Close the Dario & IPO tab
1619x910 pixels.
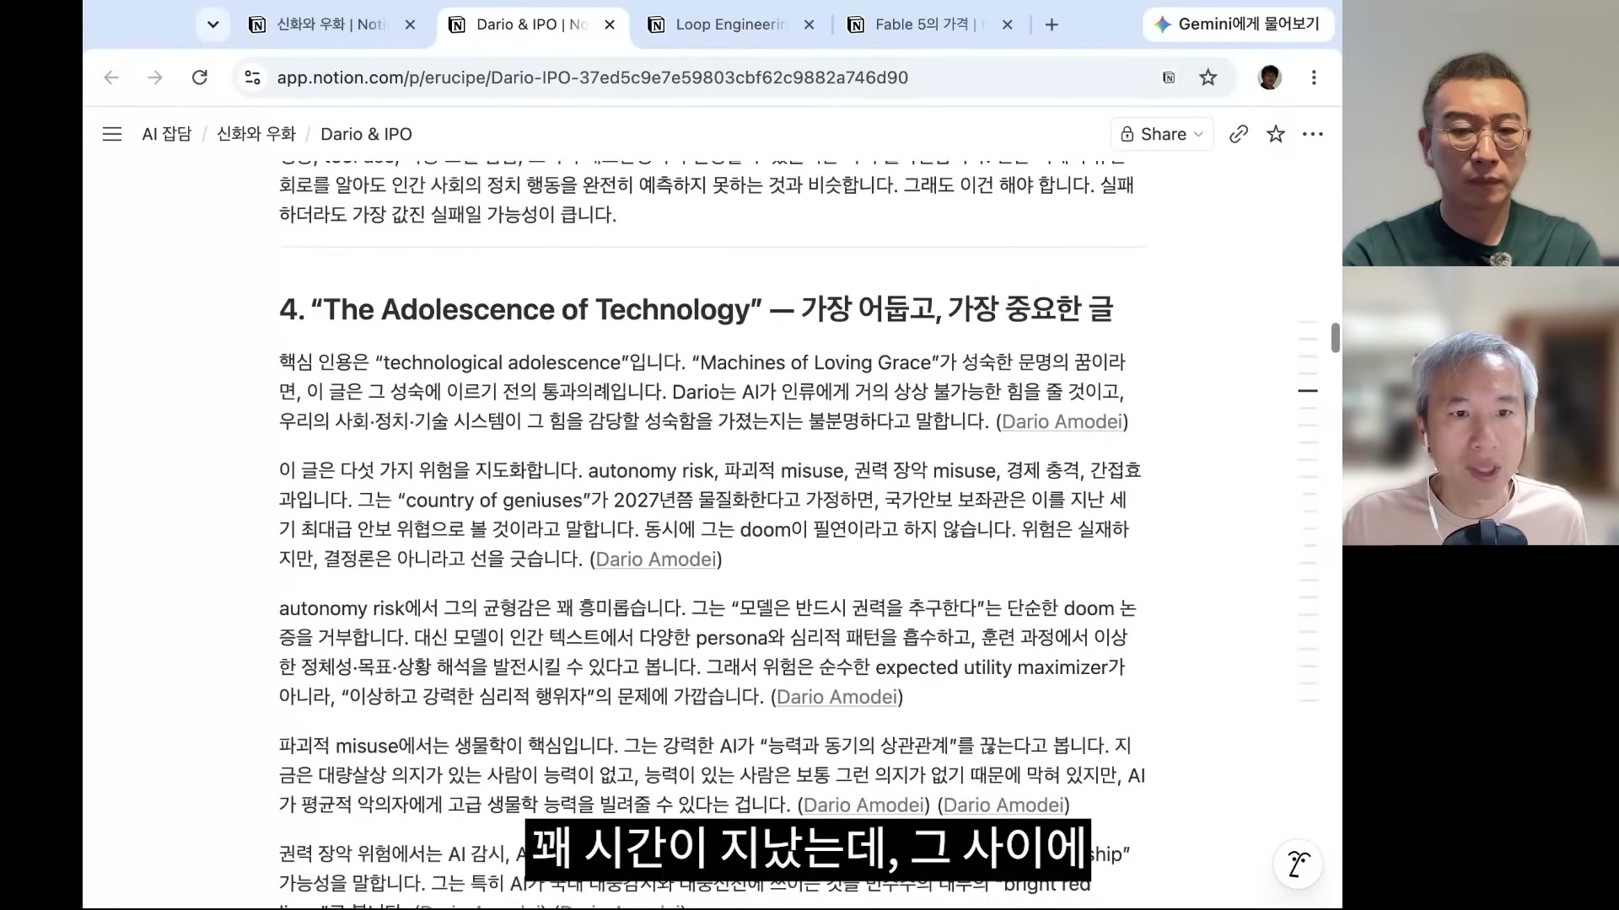(x=610, y=24)
